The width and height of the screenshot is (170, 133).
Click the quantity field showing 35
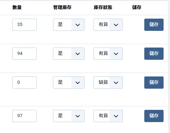24,25
